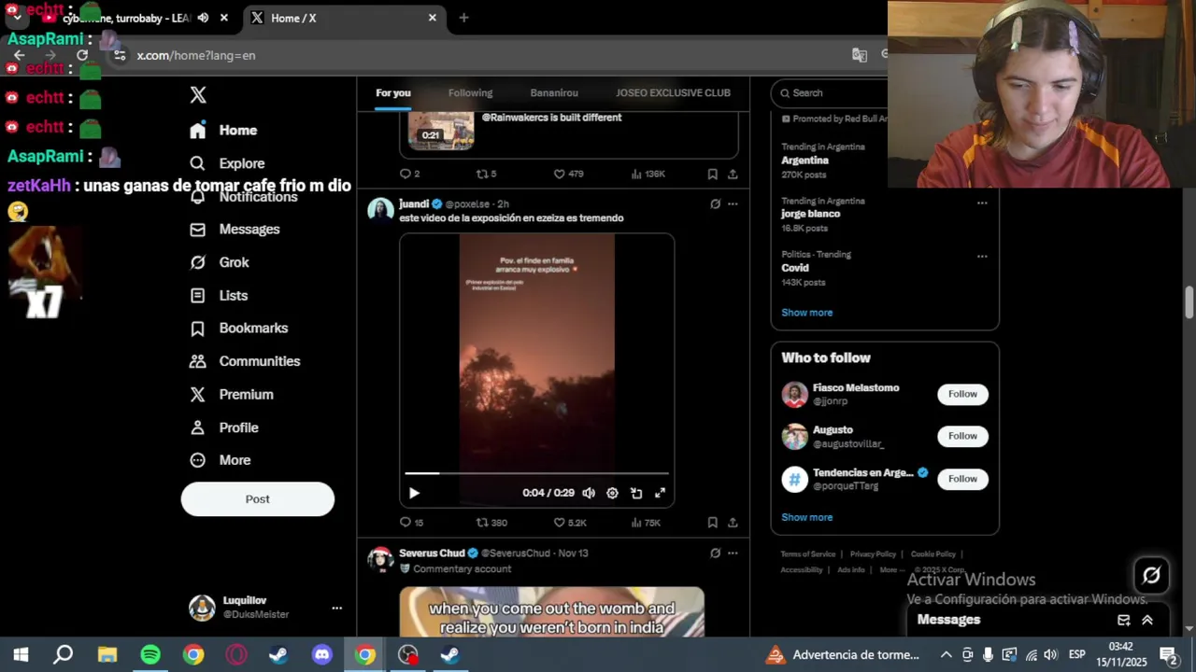This screenshot has width=1196, height=672.
Task: Toggle picture-in-picture on video
Action: coord(636,493)
